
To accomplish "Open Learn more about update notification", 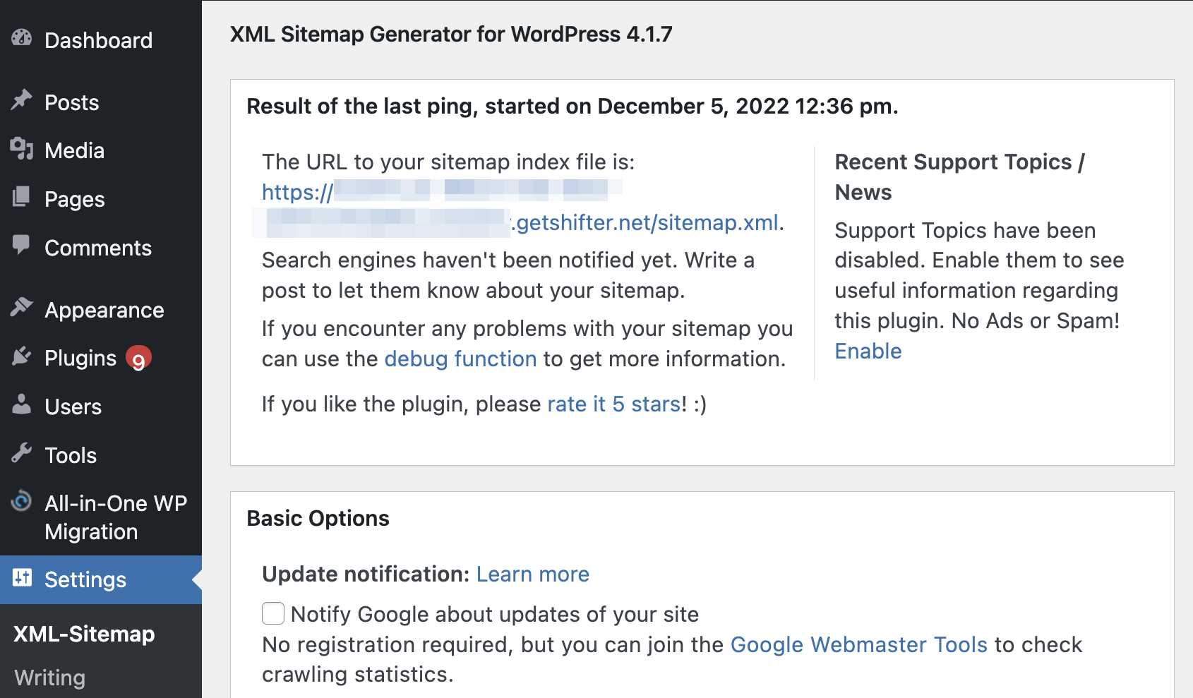I will pyautogui.click(x=533, y=574).
